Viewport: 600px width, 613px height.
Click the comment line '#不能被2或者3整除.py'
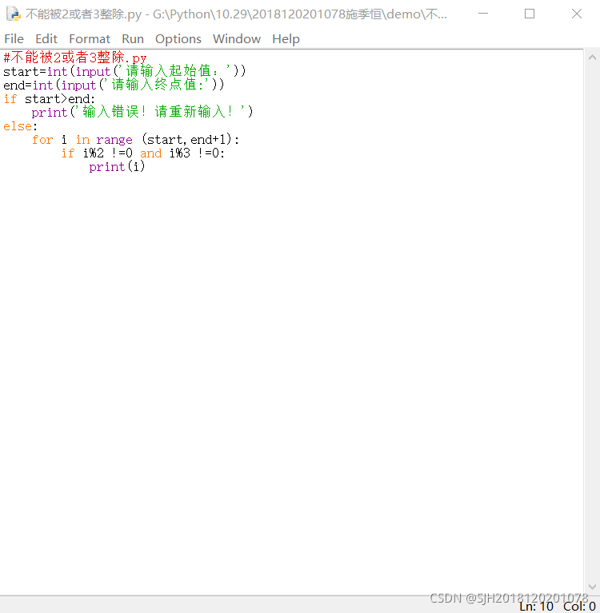click(75, 58)
